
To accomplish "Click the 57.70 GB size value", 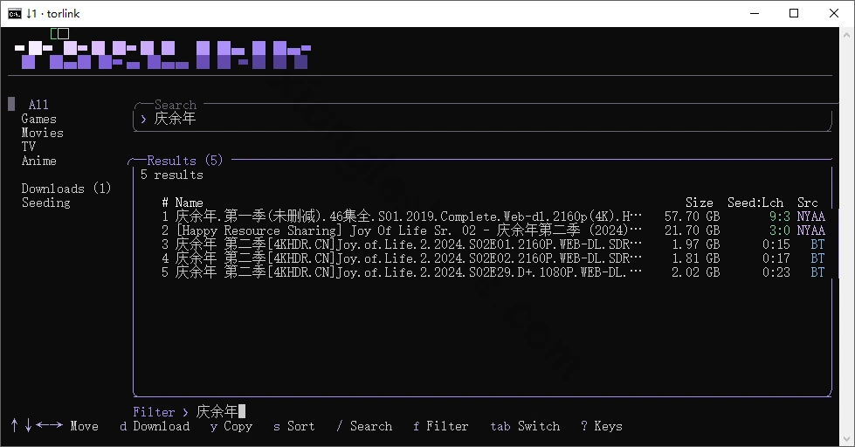I will click(x=692, y=217).
